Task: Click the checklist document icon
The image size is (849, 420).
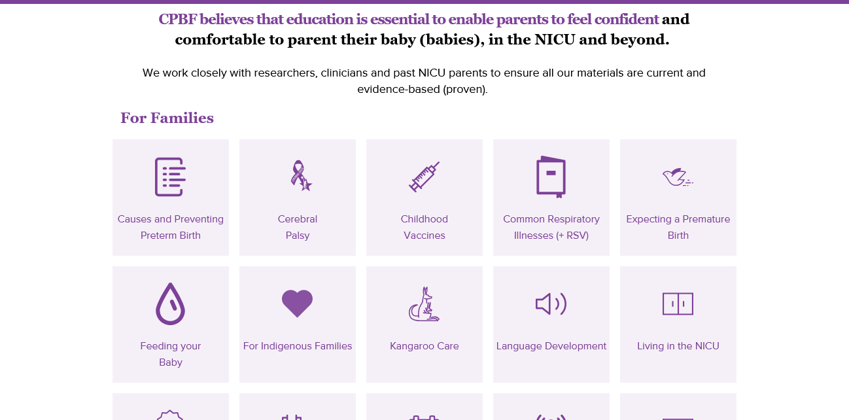Action: (170, 177)
